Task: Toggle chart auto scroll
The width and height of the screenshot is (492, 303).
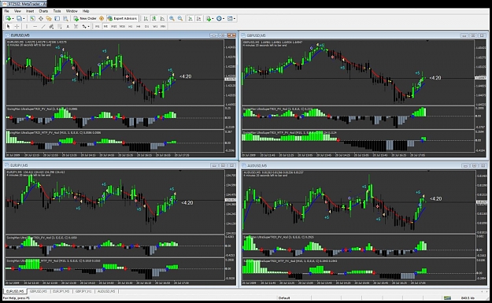Action: pos(191,19)
